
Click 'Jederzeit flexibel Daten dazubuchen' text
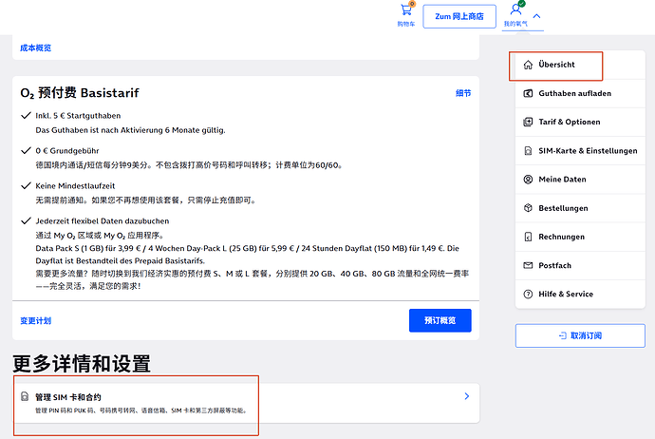click(103, 221)
